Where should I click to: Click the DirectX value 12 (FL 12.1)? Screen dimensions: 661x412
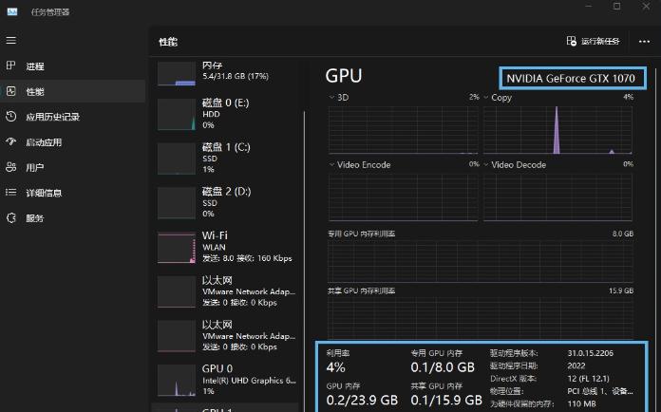pyautogui.click(x=588, y=378)
